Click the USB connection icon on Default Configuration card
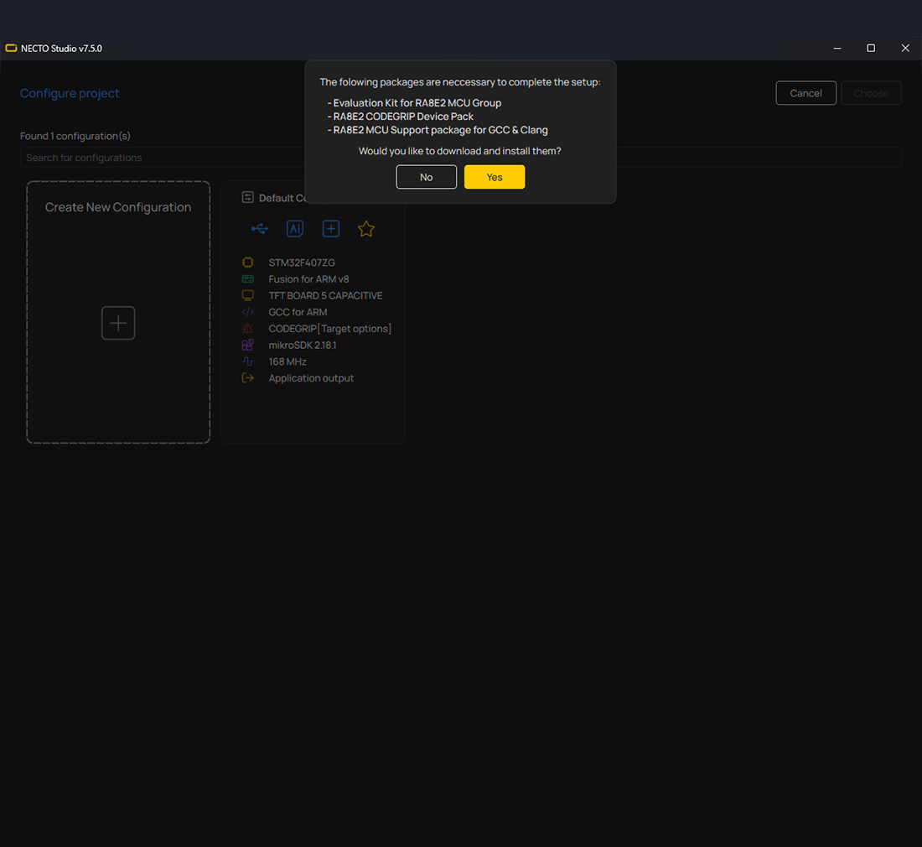Image resolution: width=922 pixels, height=847 pixels. click(x=259, y=229)
